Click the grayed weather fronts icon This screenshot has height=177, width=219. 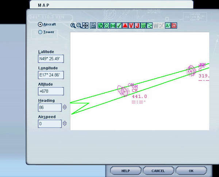click(x=161, y=26)
